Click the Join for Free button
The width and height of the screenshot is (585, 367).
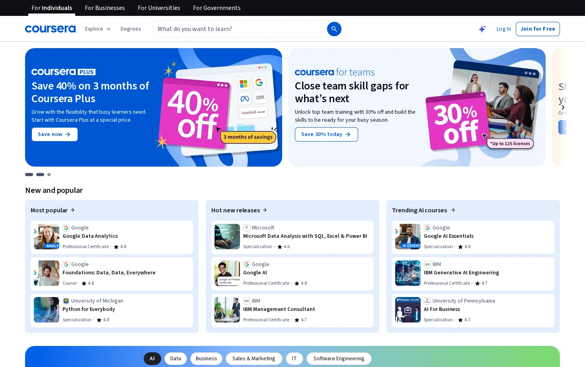click(x=538, y=29)
